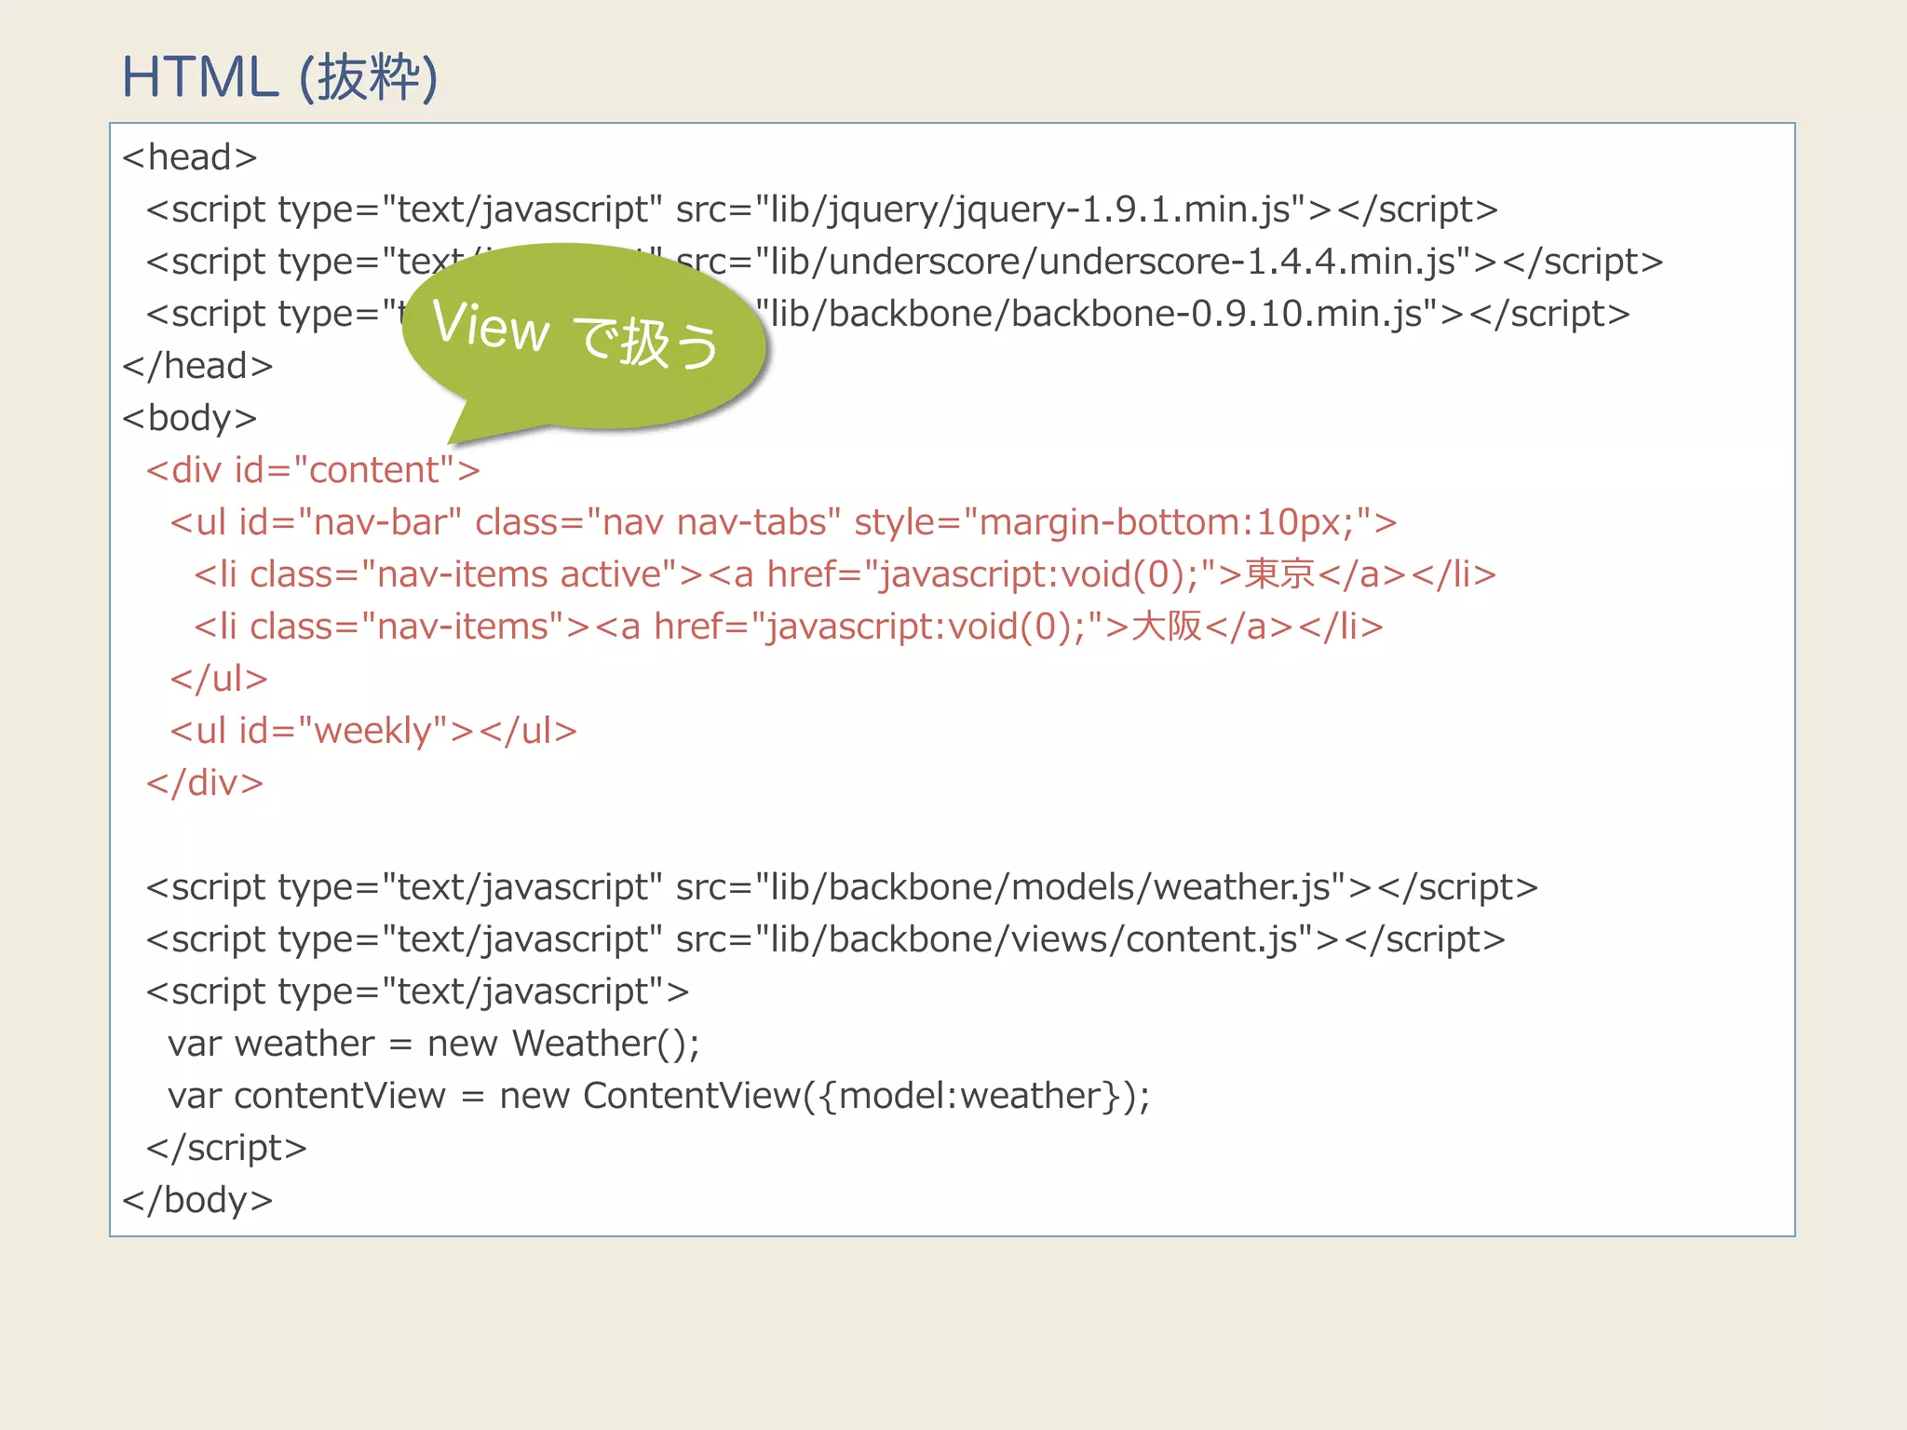
Task: Click the views/content.js script line
Action: [825, 939]
